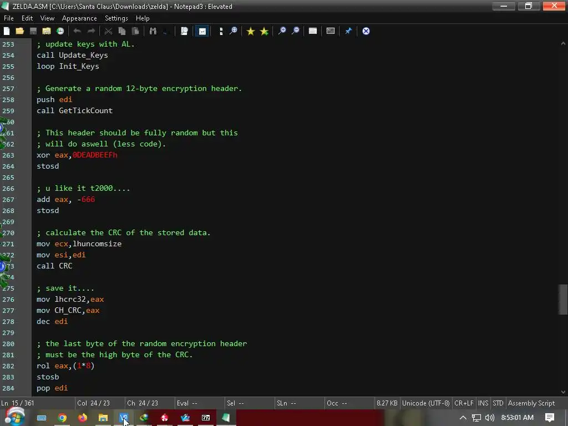568x426 pixels.
Task: Open a file with the folder icon
Action: [x=19, y=31]
